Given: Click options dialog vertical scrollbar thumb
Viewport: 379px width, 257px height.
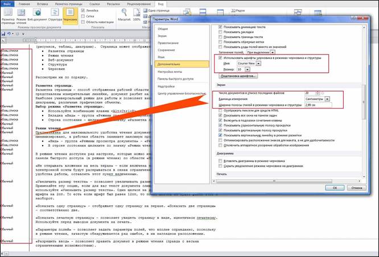Looking at the screenshot, I should pos(364,102).
